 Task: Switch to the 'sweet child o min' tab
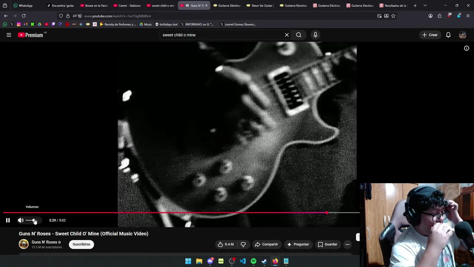[161, 6]
